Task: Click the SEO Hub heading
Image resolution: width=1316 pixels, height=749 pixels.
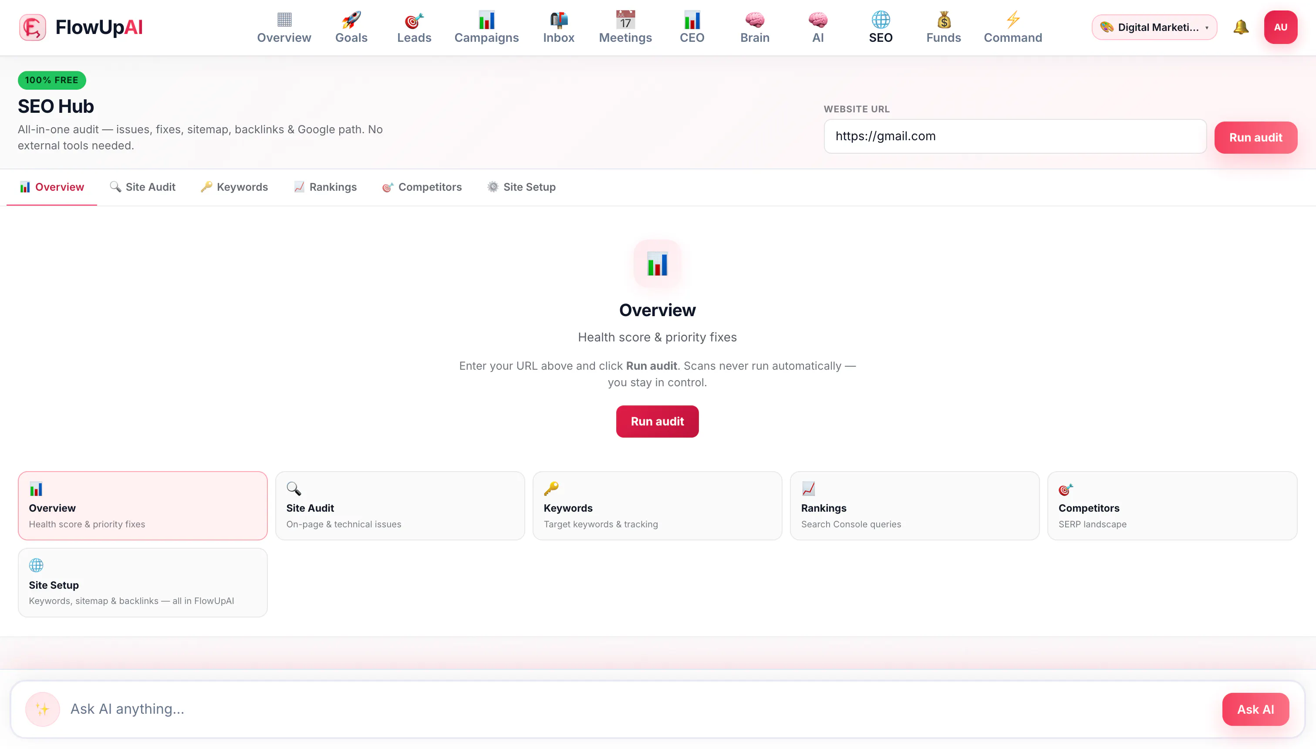Action: 56,107
